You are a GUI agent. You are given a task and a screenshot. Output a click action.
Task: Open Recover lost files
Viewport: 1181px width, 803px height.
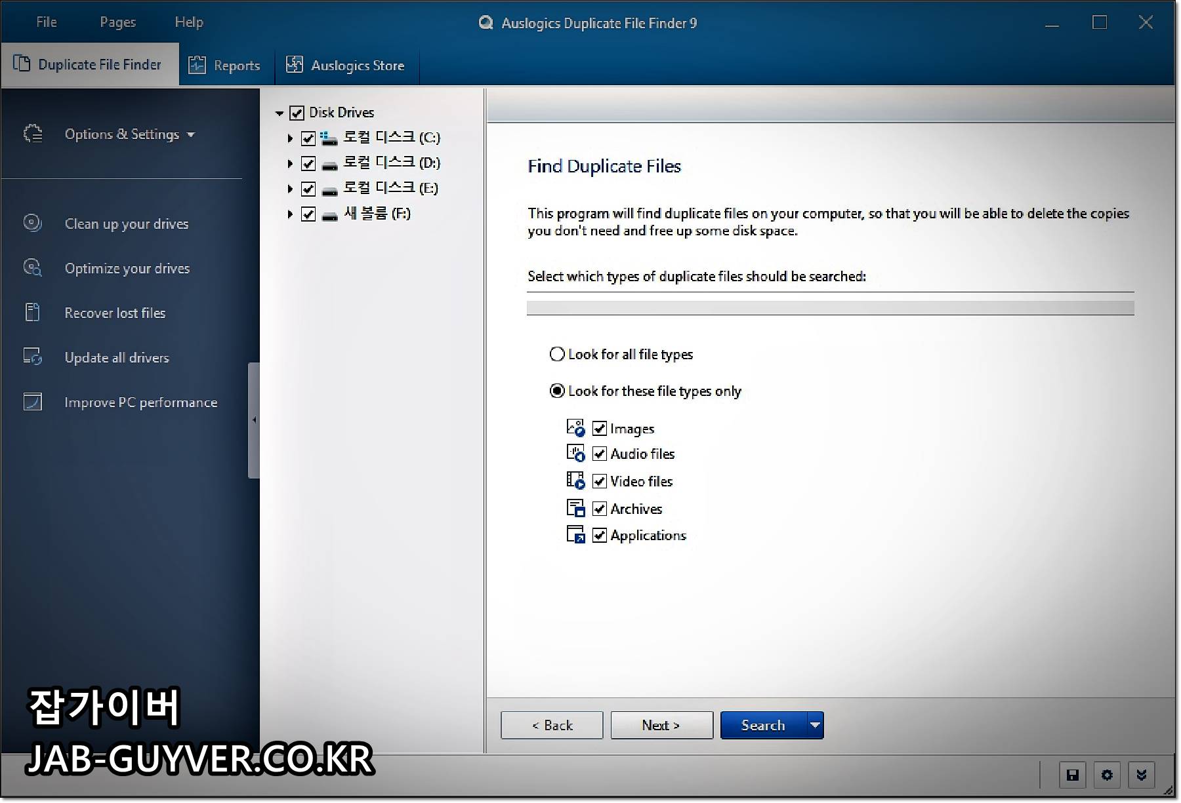(x=115, y=313)
